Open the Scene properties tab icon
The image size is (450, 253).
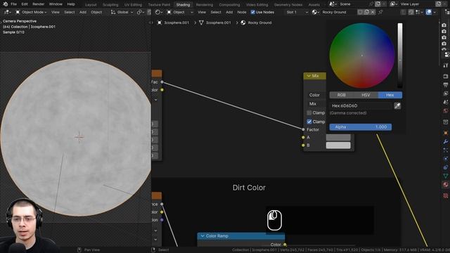click(446, 102)
